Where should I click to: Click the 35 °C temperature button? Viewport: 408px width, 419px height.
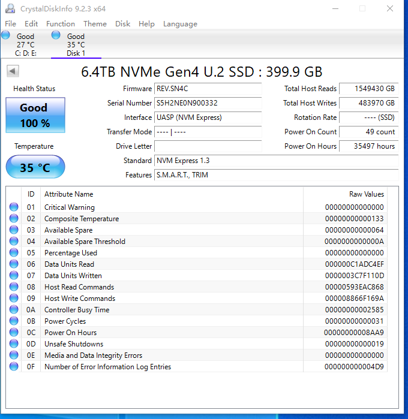click(35, 167)
